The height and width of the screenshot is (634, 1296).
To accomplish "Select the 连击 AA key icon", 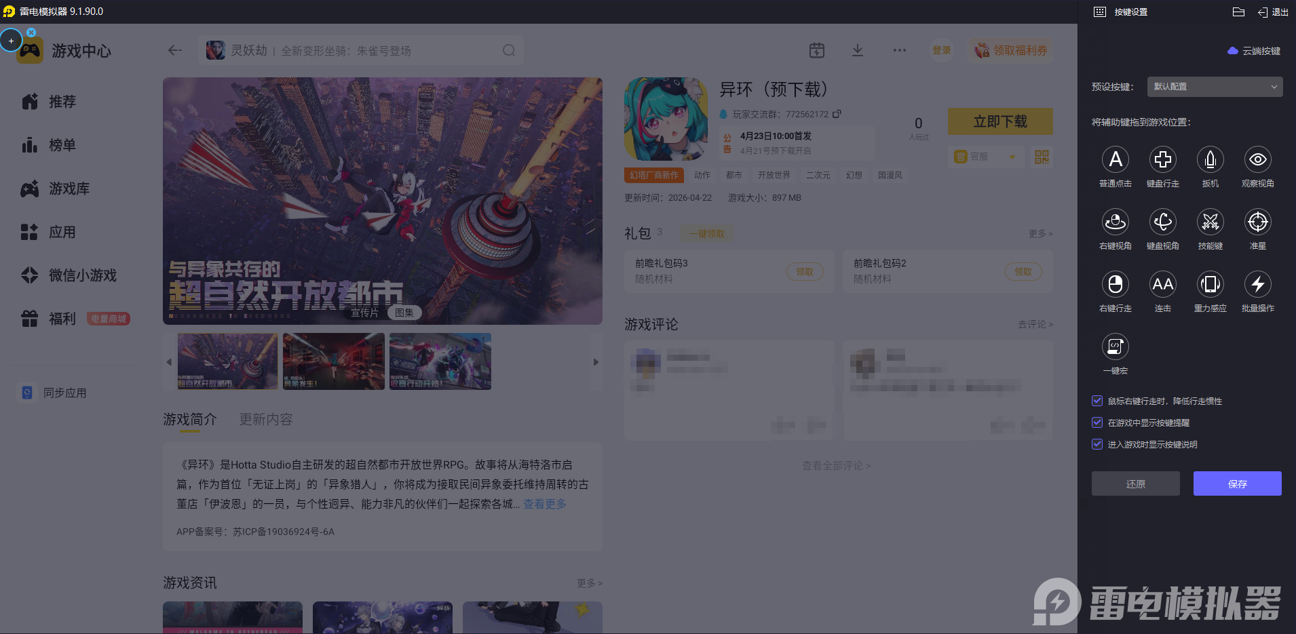I will (x=1162, y=284).
